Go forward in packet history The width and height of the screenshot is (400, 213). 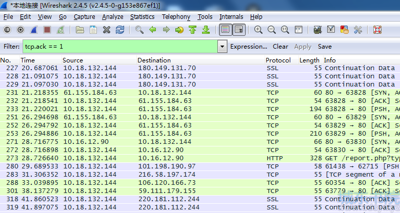[x=166, y=30]
